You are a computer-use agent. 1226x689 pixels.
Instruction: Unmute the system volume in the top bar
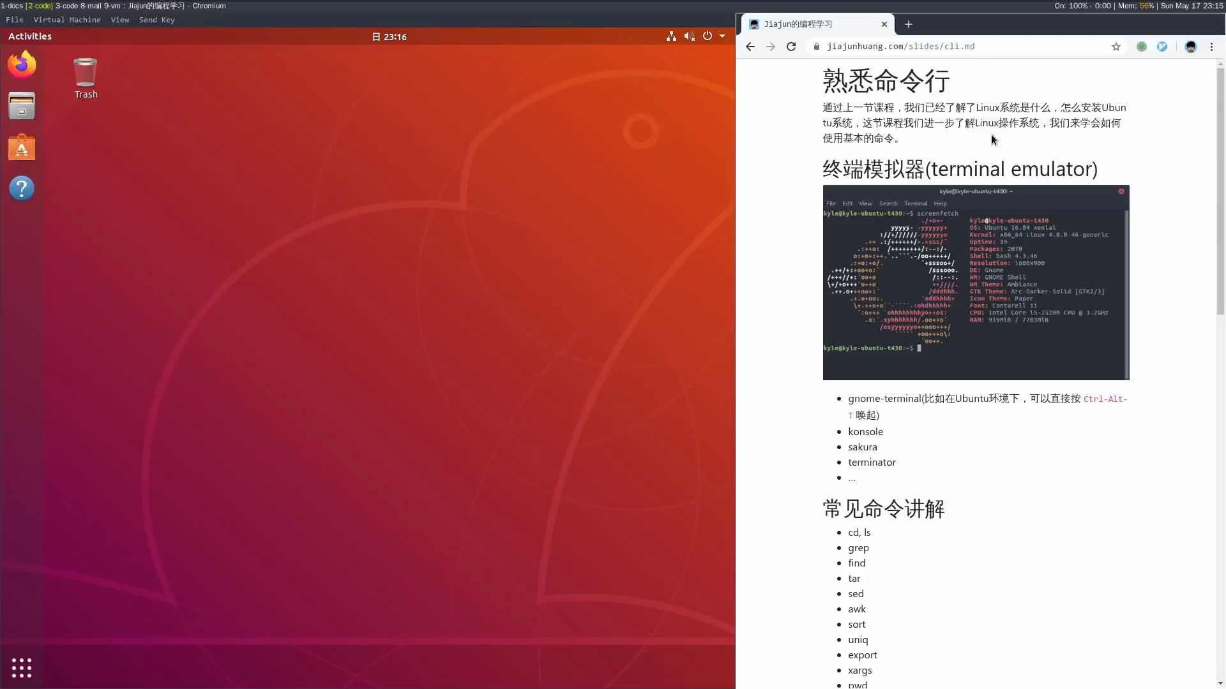point(690,36)
